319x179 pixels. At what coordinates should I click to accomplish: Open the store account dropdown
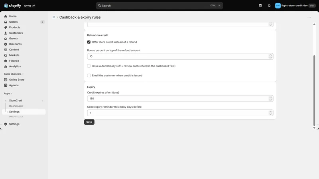coord(295,6)
